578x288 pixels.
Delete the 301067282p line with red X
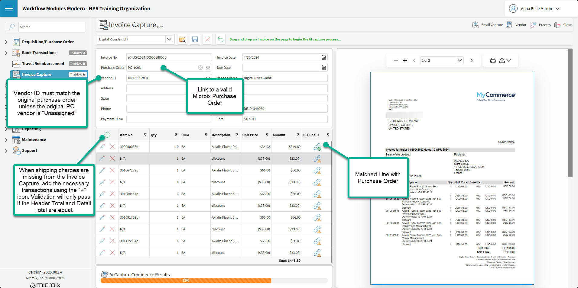[112, 170]
